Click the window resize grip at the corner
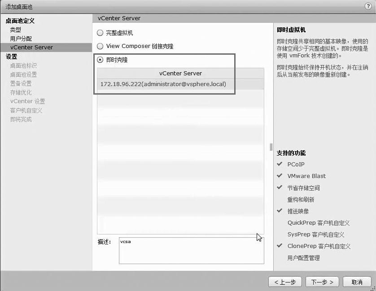This screenshot has height=291, width=376. [373, 288]
